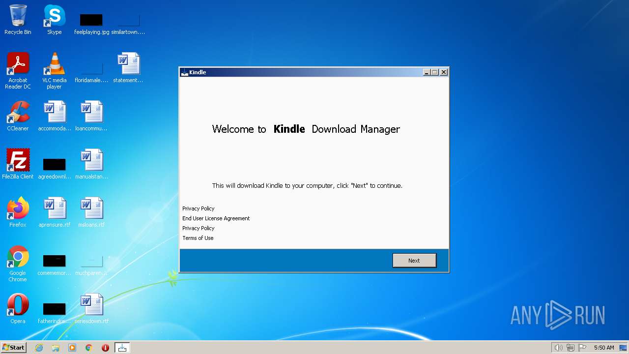Screen dimensions: 629x354
Task: Select the agreedownl file icon
Action: click(55, 167)
